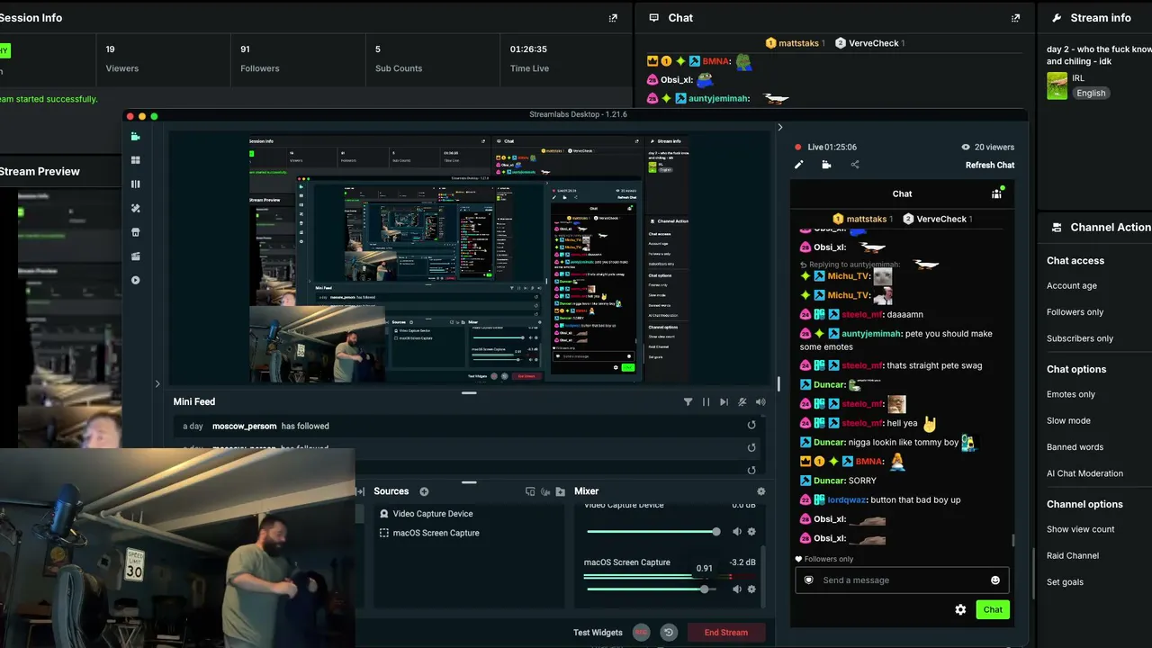This screenshot has width=1152, height=648.
Task: Click the Followers count 91
Action: [245, 49]
